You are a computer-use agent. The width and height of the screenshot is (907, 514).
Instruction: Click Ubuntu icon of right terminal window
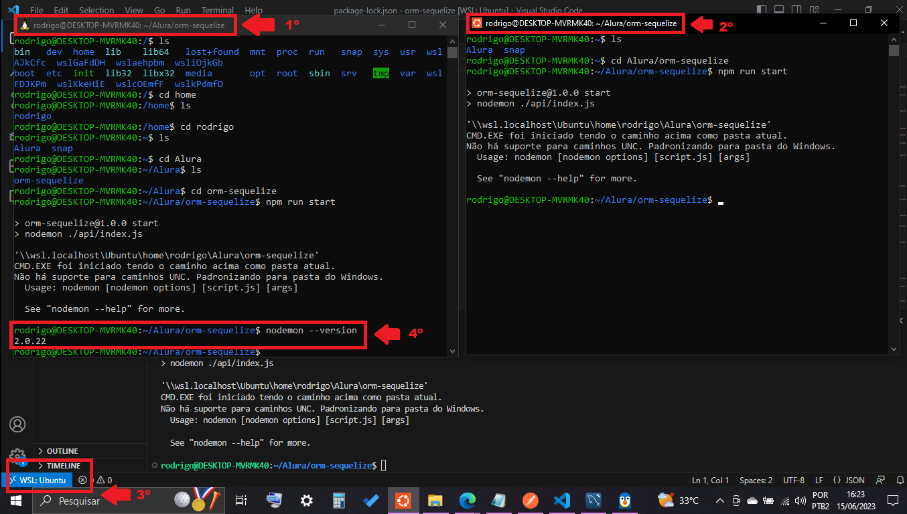pyautogui.click(x=477, y=23)
